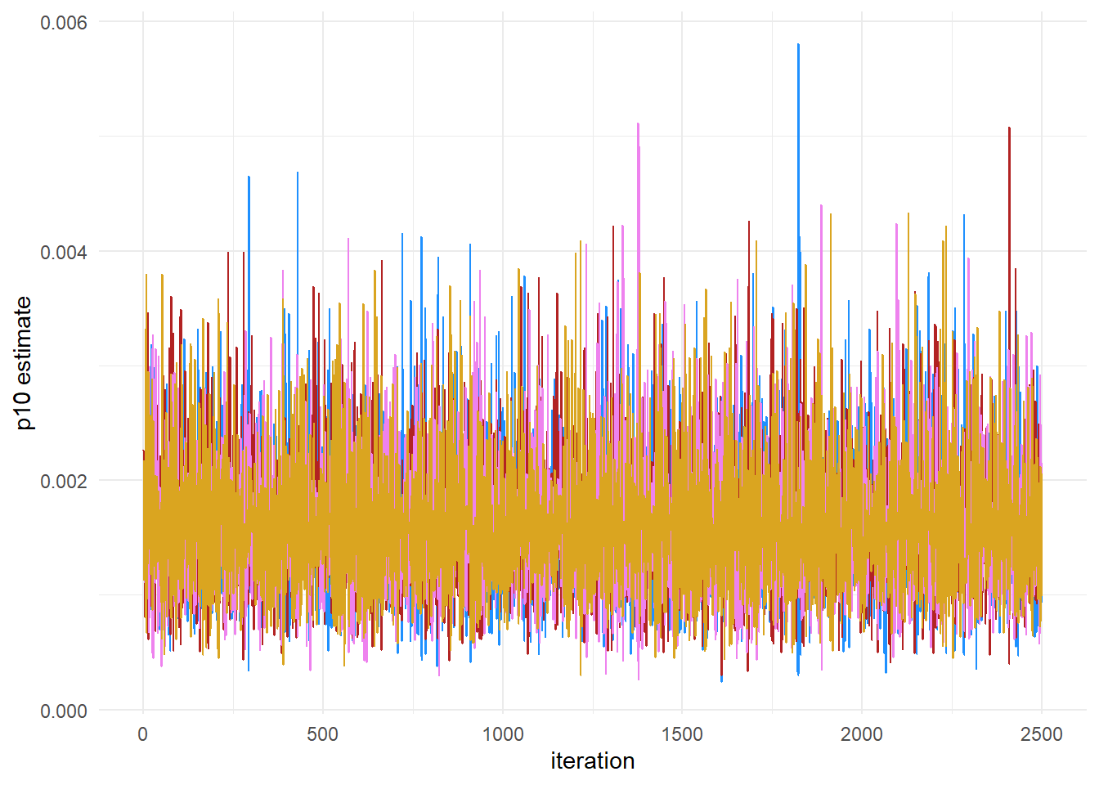Click the 2500 x-axis tick label
Viewport: 1099px width, 785px height.
(x=1042, y=734)
